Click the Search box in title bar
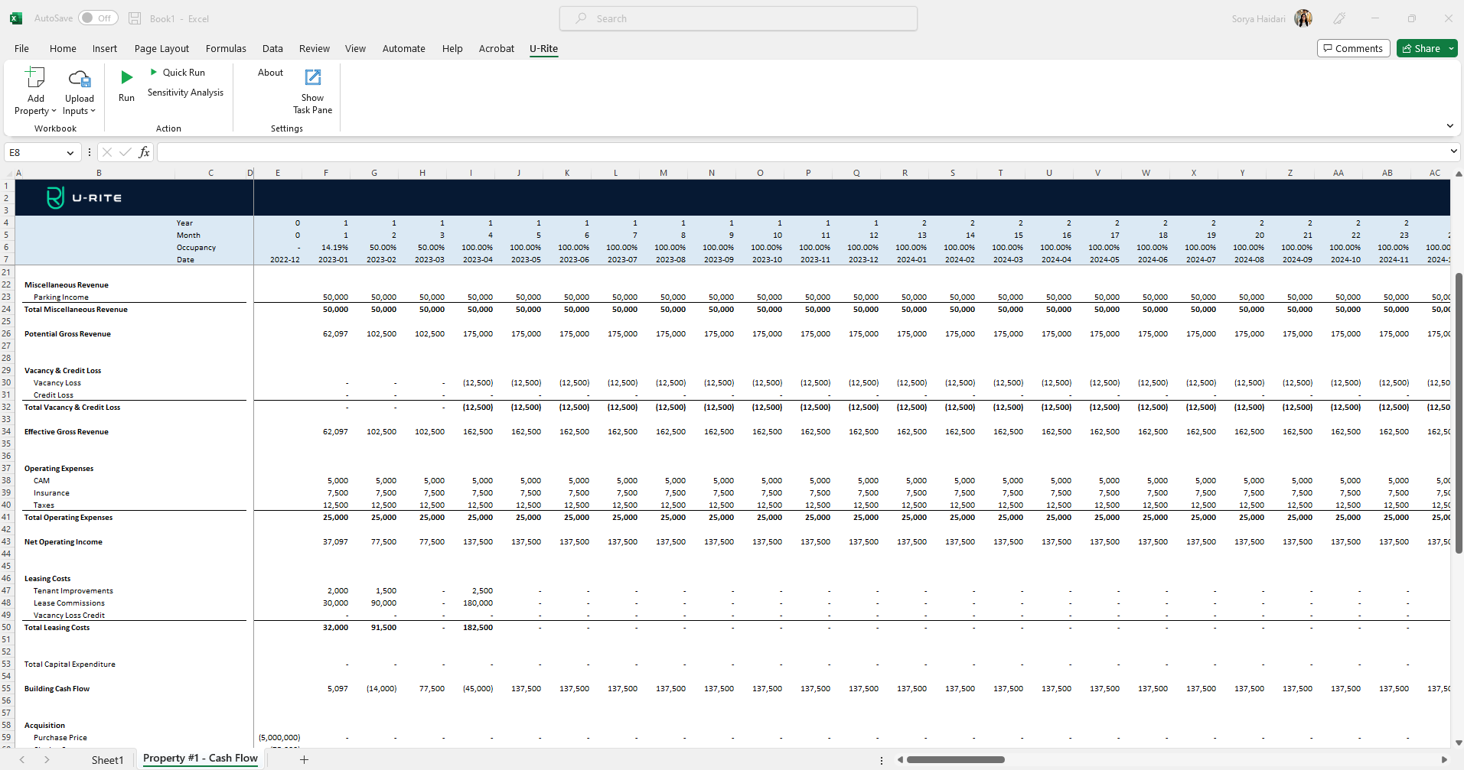Screen dimensions: 1464x770 [739, 18]
